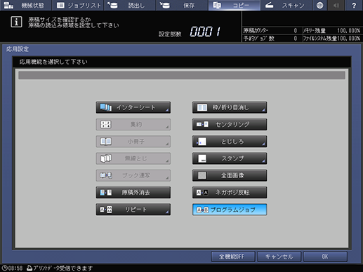Select the 小冊子 booklet function
Viewport: 363px width, 272px height.
coord(133,142)
